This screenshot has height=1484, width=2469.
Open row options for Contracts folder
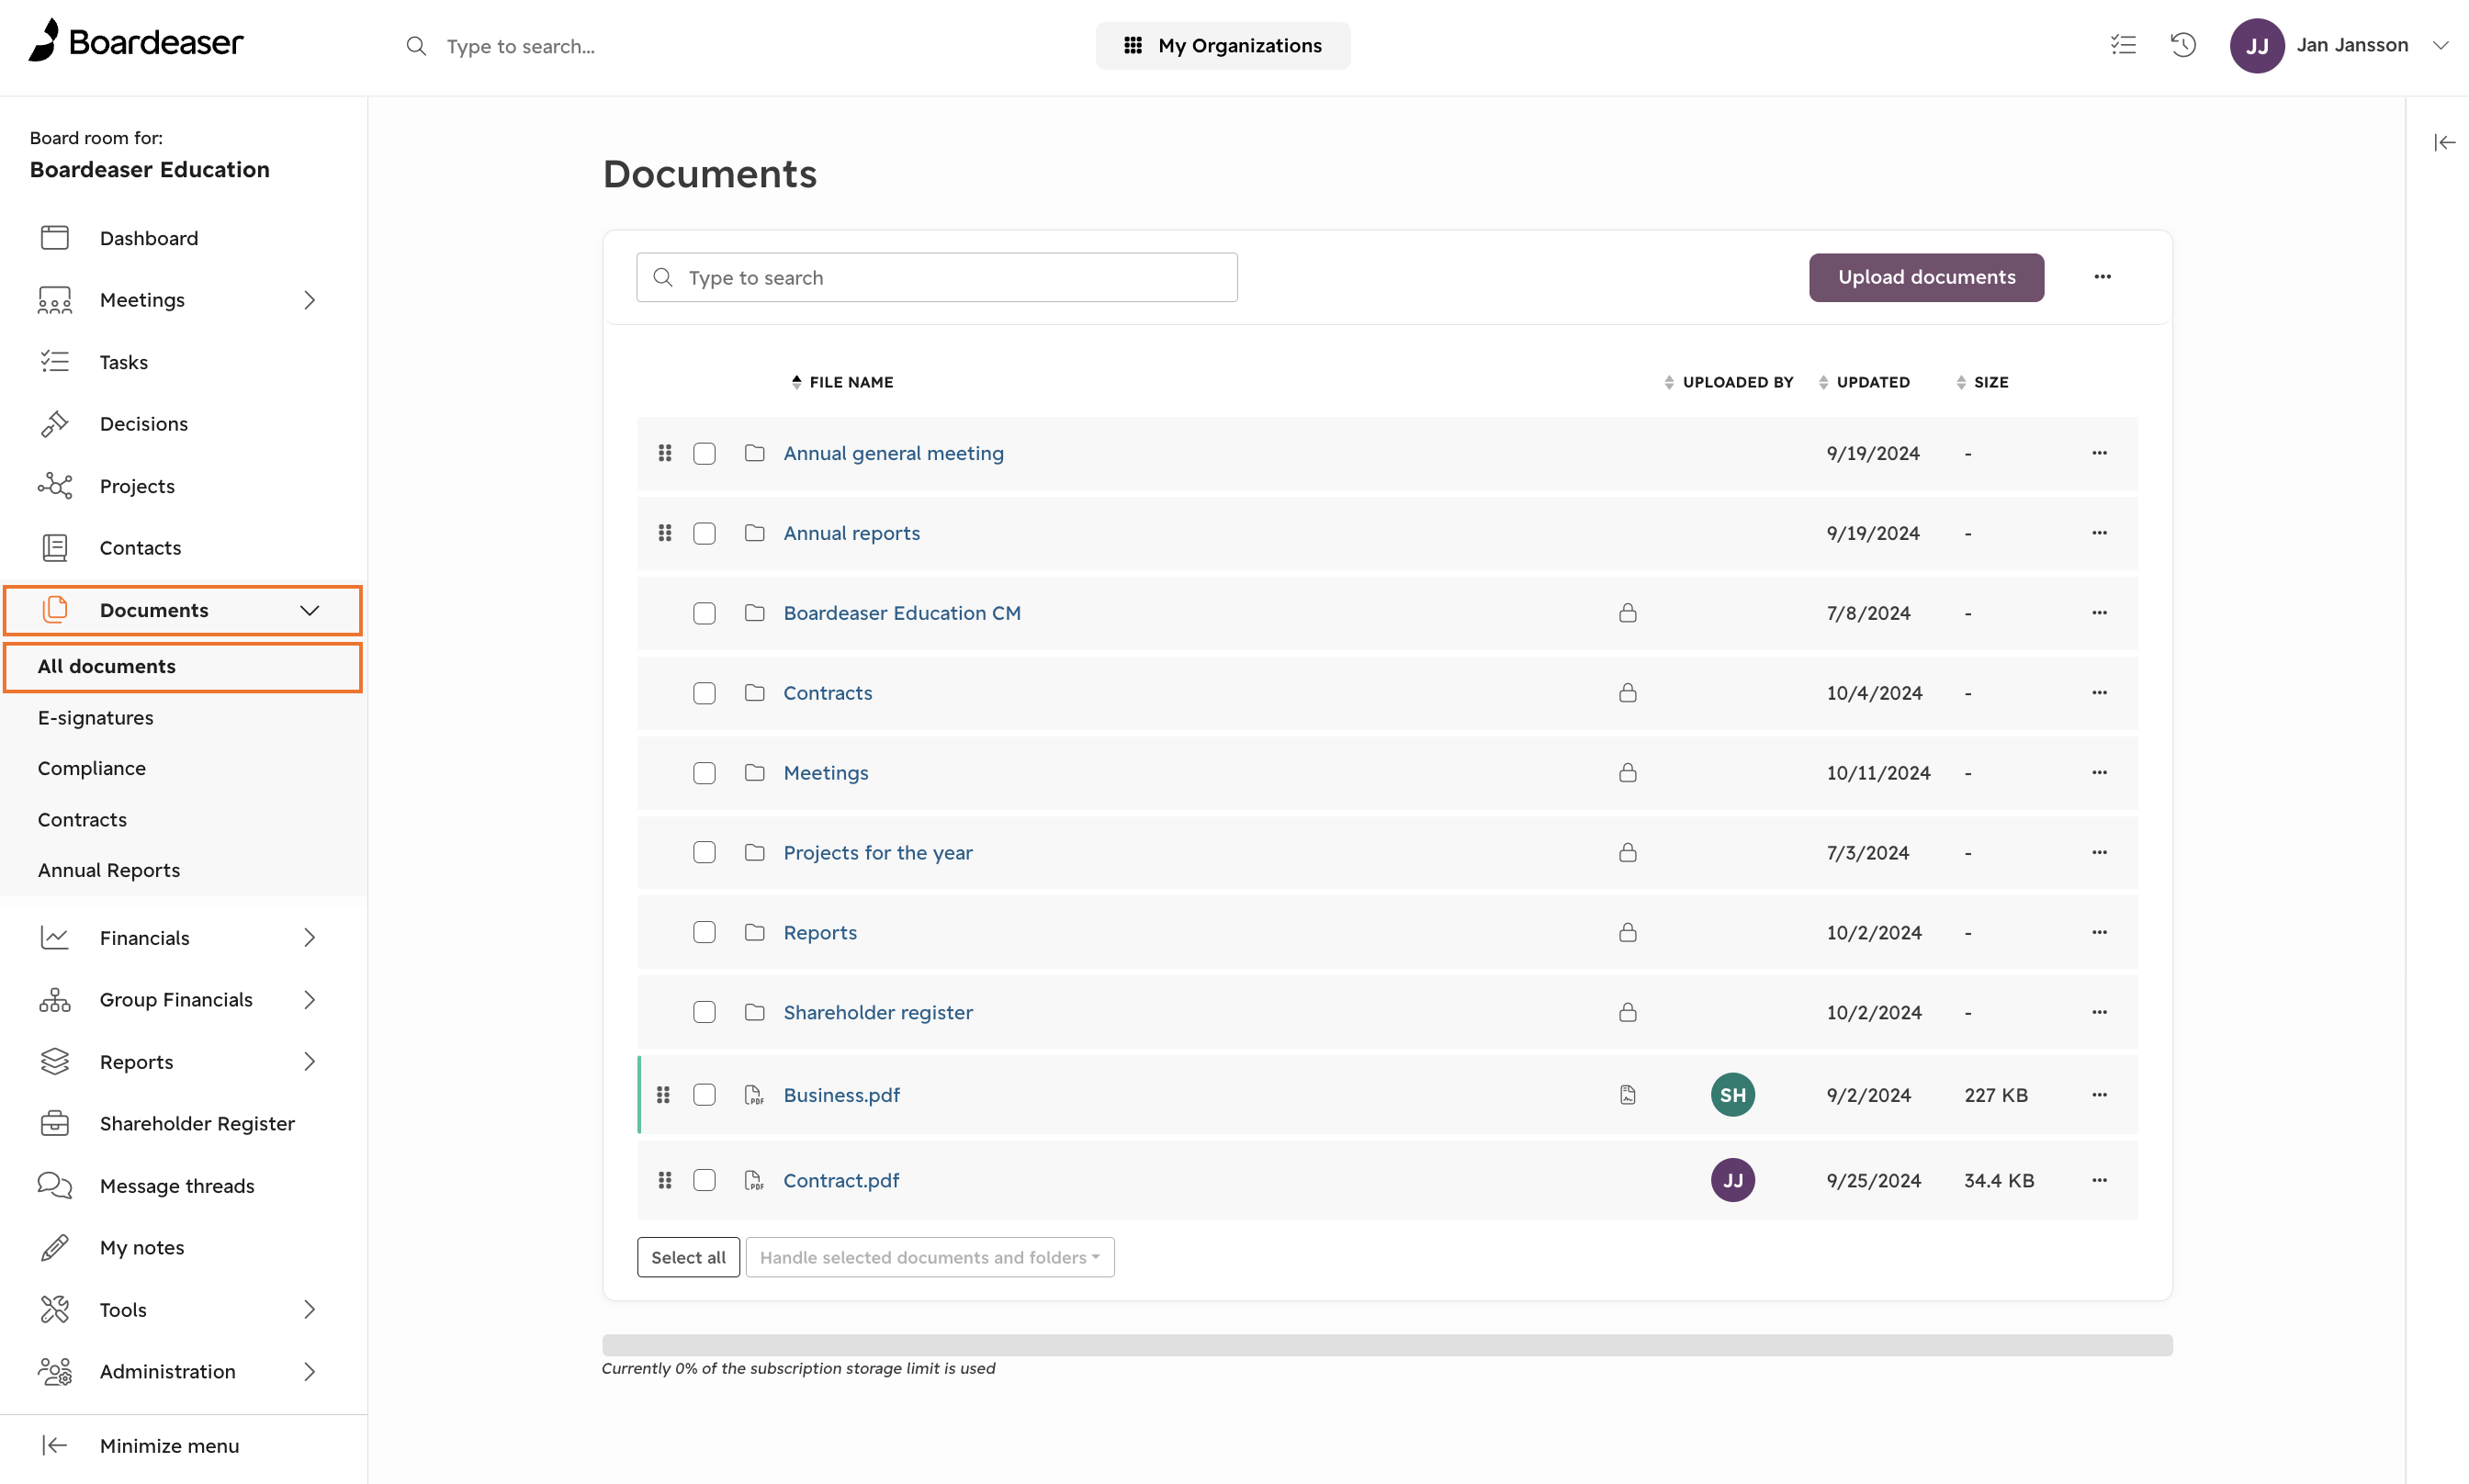pyautogui.click(x=2099, y=693)
